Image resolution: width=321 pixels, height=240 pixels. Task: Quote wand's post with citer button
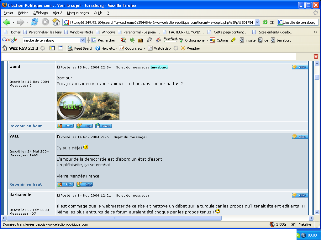(300, 67)
